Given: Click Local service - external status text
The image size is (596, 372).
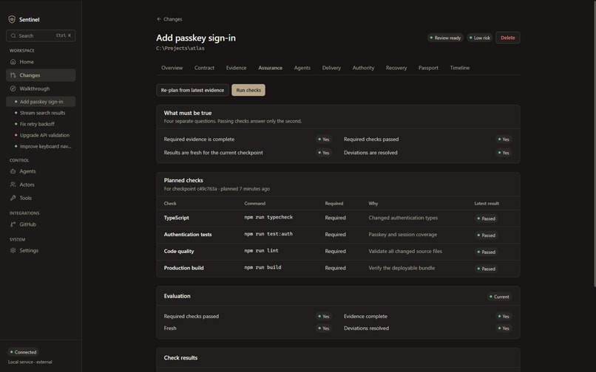Looking at the screenshot, I should pos(30,362).
